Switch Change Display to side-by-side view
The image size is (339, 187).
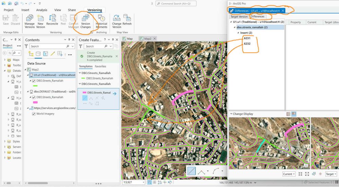[x=294, y=114]
